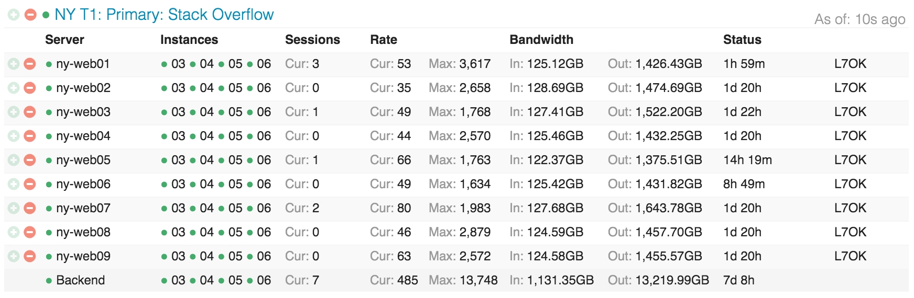Click the green plus icon in the header

tap(14, 15)
